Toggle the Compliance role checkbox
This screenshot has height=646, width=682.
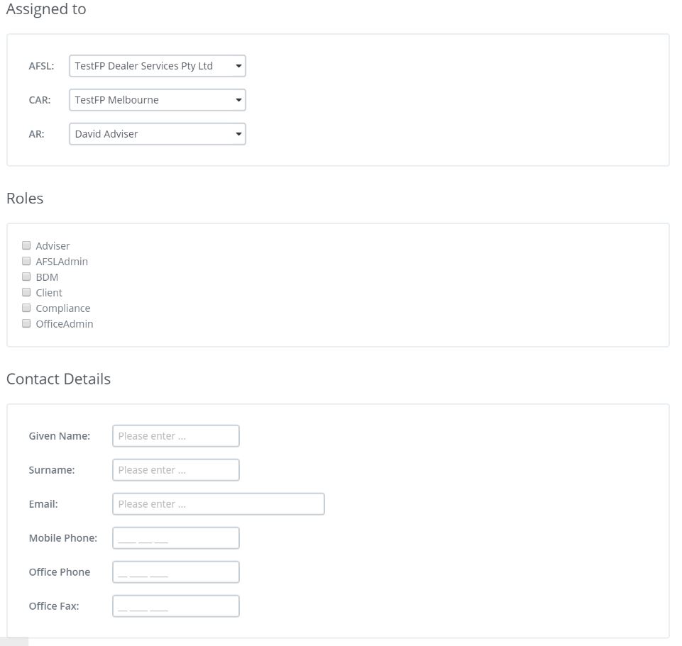pyautogui.click(x=26, y=308)
